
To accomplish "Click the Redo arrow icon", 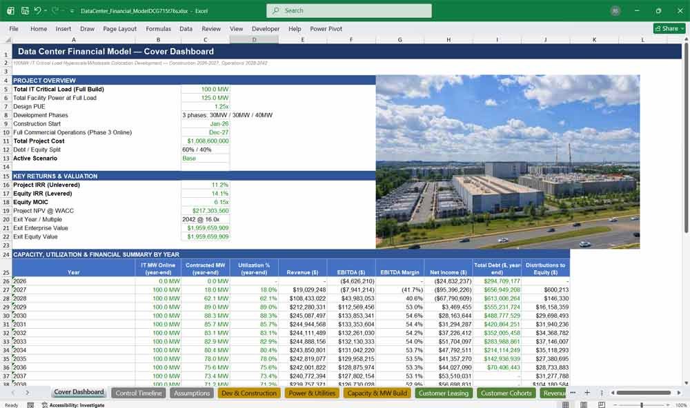I will pos(55,10).
